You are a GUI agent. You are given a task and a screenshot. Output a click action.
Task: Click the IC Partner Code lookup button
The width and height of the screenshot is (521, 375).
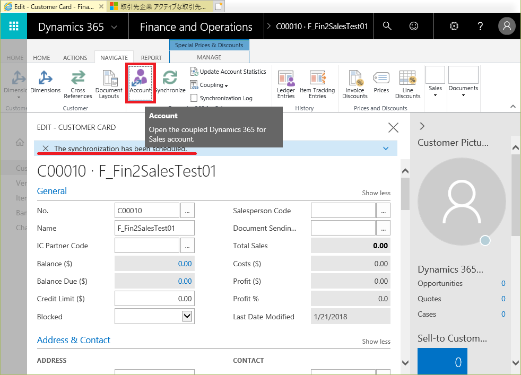pos(187,246)
